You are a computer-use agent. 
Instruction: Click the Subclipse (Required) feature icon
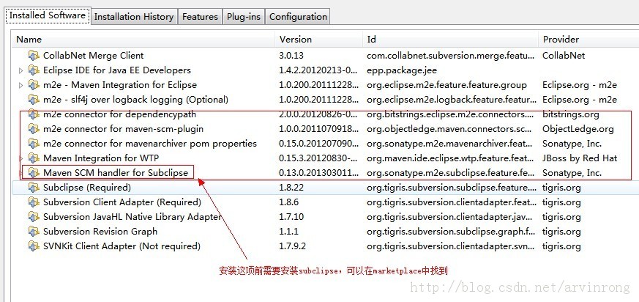34,188
